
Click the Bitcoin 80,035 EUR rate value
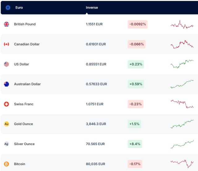point(96,164)
